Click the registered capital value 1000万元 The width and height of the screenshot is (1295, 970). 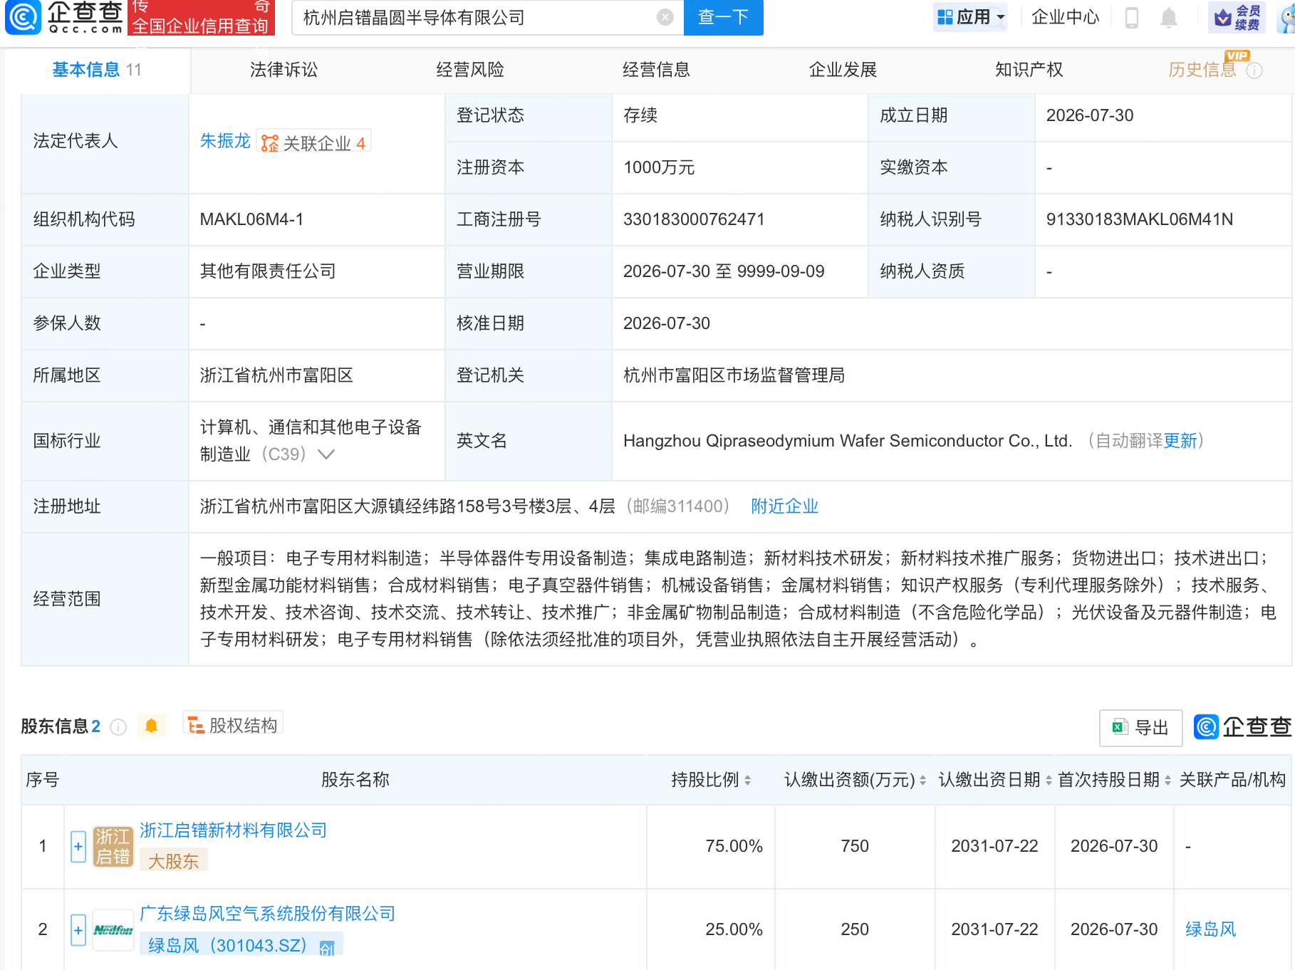659,167
